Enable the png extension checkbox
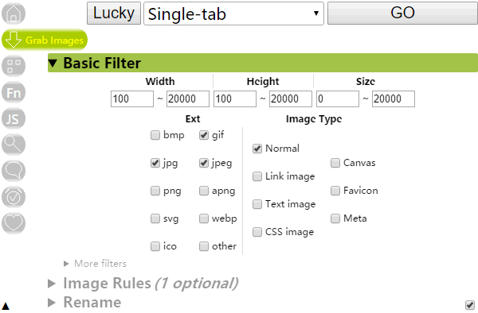478x313 pixels. click(x=155, y=191)
